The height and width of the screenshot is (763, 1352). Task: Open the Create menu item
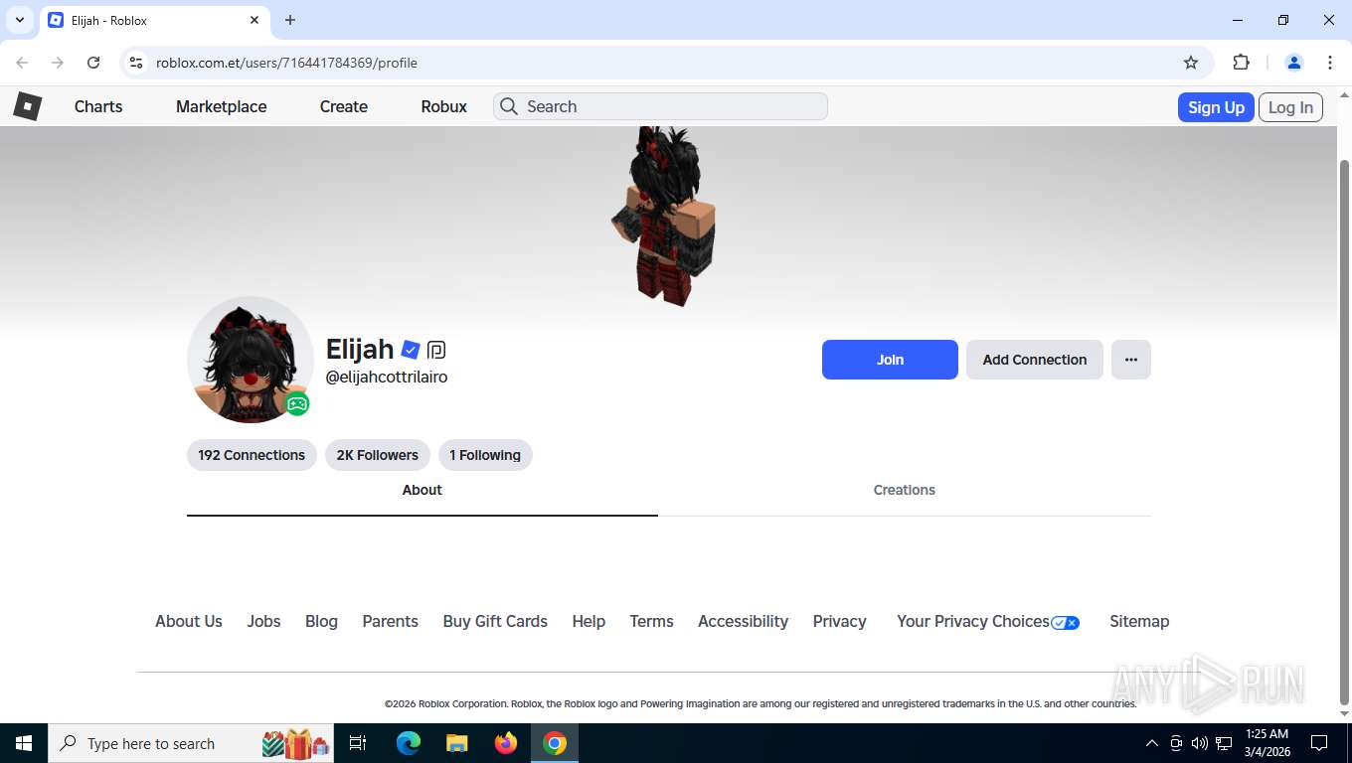point(344,106)
